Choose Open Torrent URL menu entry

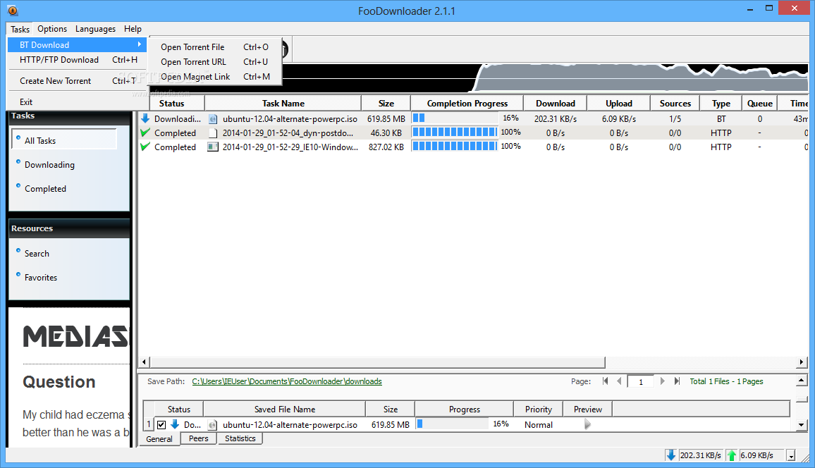pyautogui.click(x=214, y=62)
